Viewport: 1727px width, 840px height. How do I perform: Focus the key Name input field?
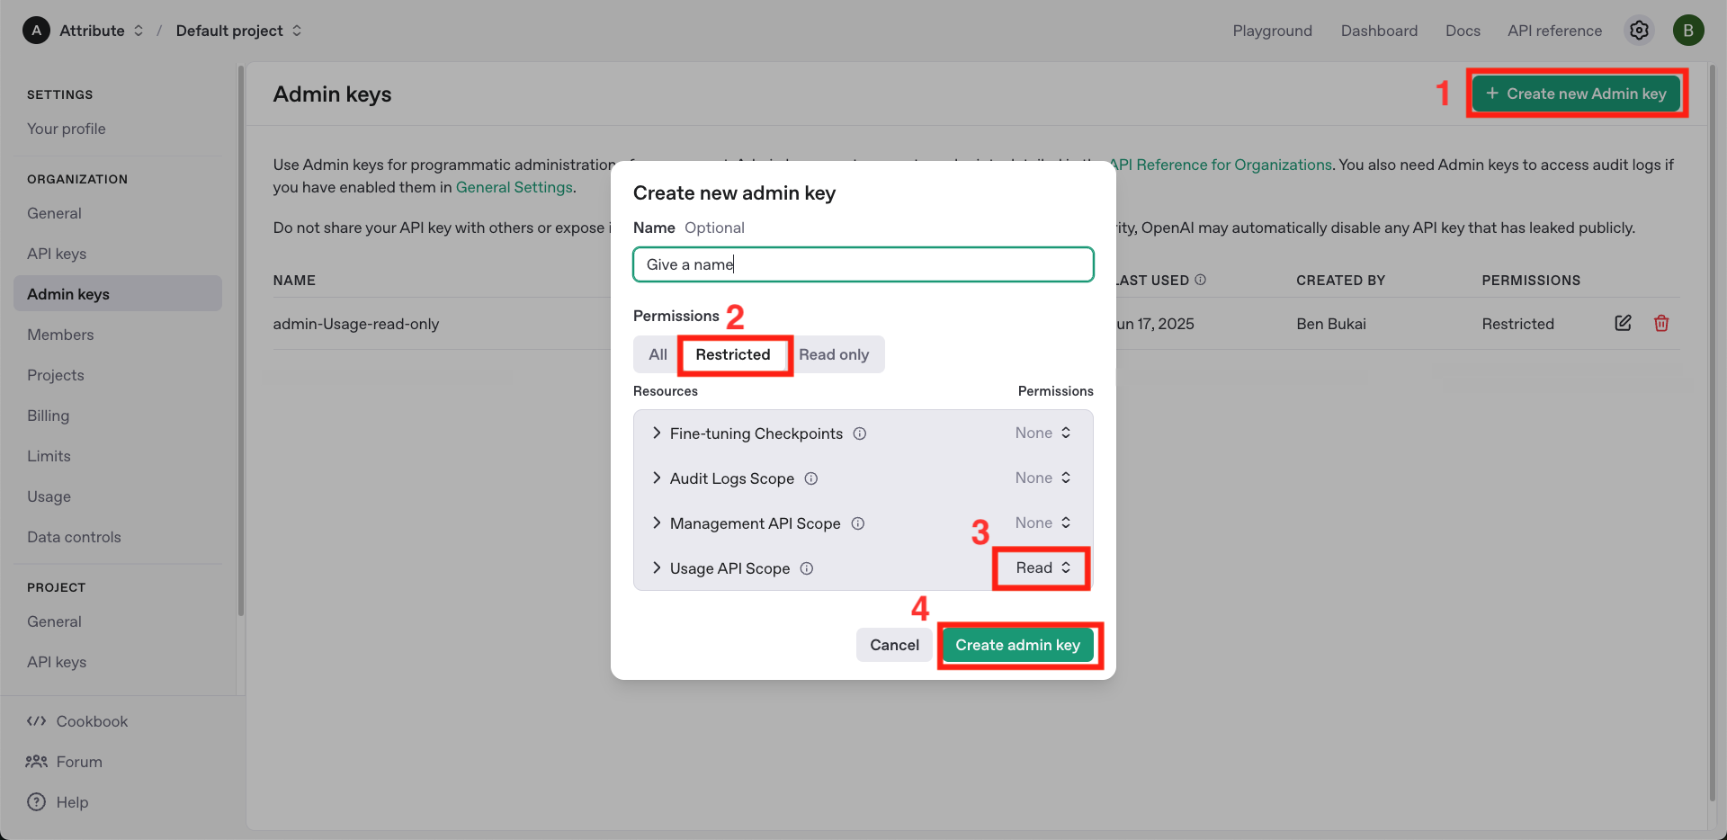coord(863,264)
